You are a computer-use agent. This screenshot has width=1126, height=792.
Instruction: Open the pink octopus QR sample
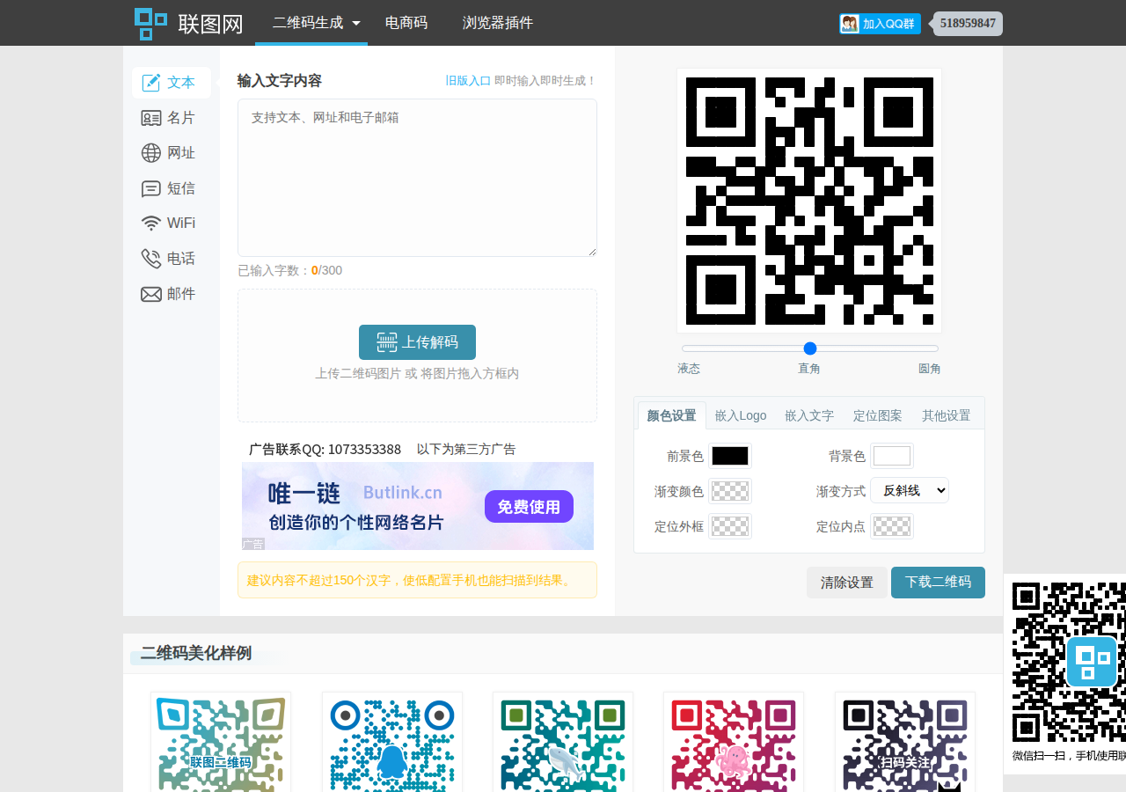click(734, 742)
